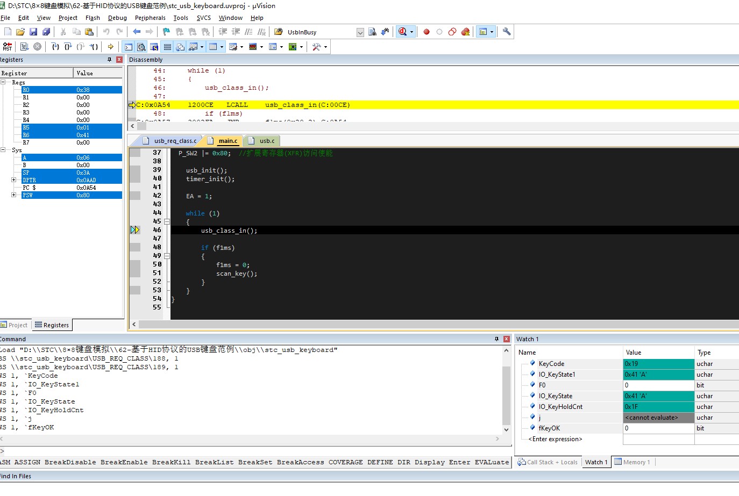Image resolution: width=739 pixels, height=496 pixels.
Task: Click the Run icon in debug toolbar
Action: coord(24,47)
